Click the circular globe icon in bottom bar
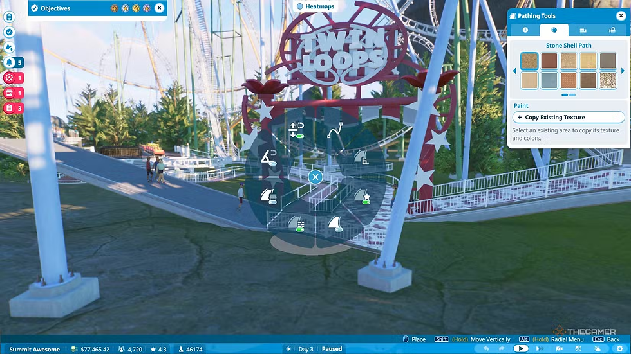The width and height of the screenshot is (631, 354). point(578,348)
